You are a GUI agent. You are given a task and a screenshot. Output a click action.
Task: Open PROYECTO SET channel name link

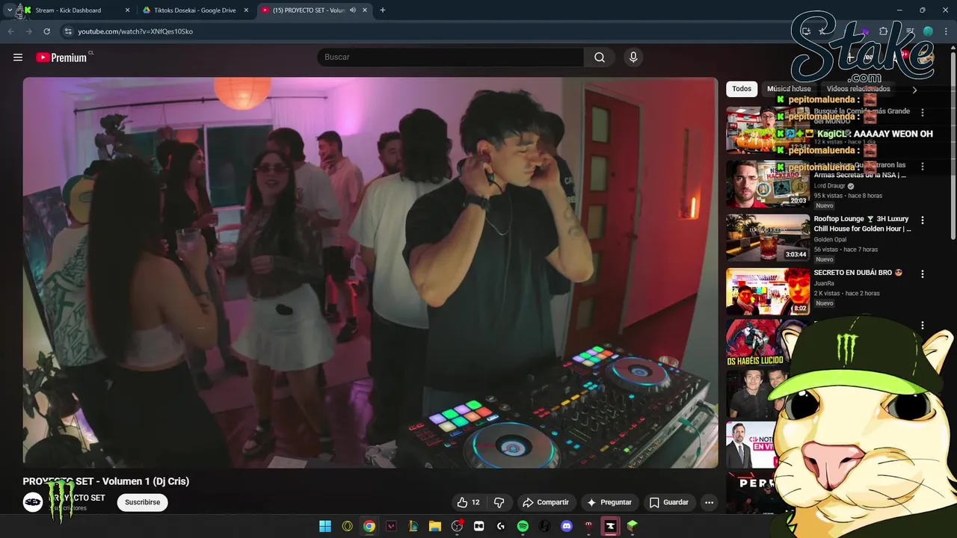pos(78,498)
